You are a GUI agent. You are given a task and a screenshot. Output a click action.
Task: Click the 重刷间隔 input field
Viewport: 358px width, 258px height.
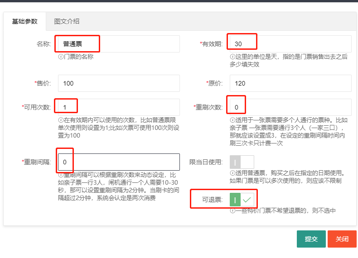[119, 162]
